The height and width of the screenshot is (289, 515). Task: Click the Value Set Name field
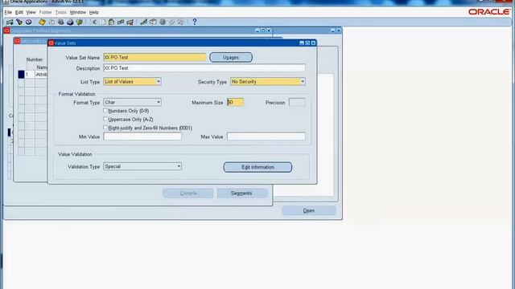154,57
